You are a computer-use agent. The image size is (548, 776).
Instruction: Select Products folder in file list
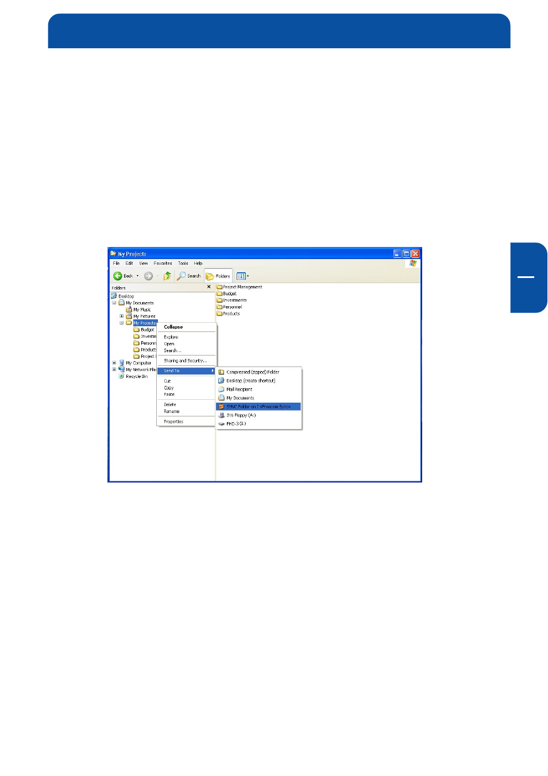pos(228,314)
